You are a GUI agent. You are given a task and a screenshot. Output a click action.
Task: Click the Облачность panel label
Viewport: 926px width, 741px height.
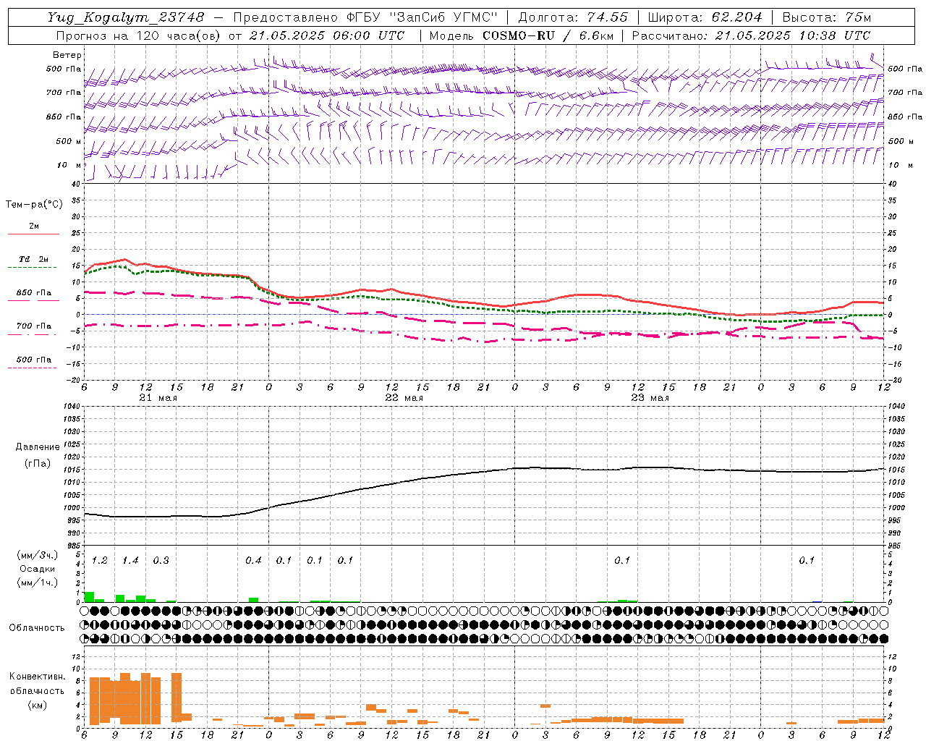[37, 627]
